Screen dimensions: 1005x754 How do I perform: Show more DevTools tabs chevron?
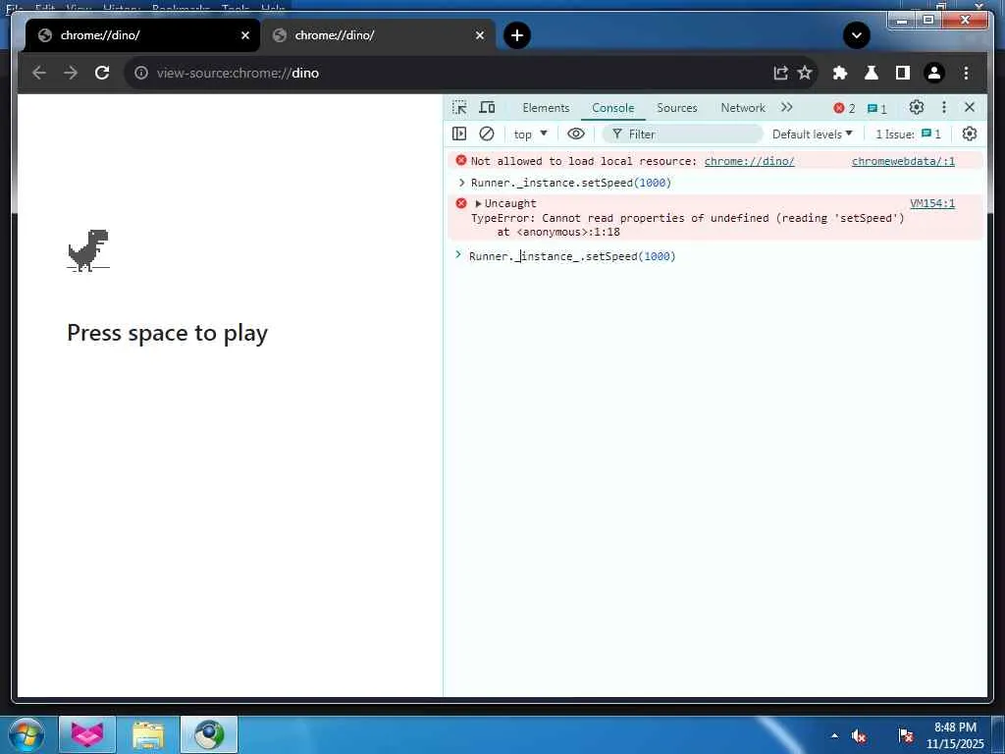click(786, 107)
